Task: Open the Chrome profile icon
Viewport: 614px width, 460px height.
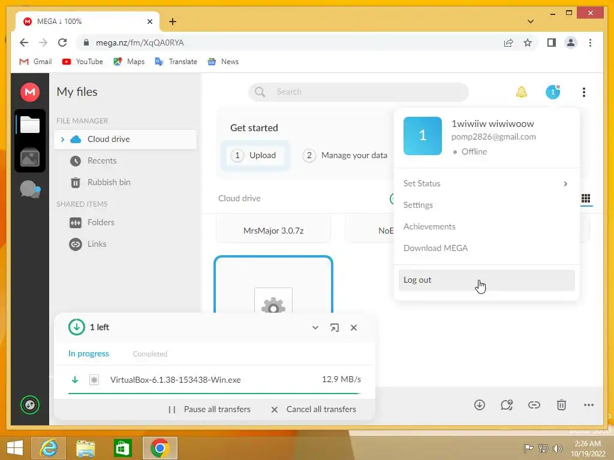Action: coord(571,43)
